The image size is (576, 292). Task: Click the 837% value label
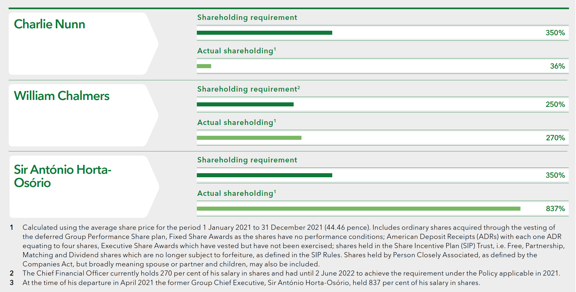[x=555, y=209]
